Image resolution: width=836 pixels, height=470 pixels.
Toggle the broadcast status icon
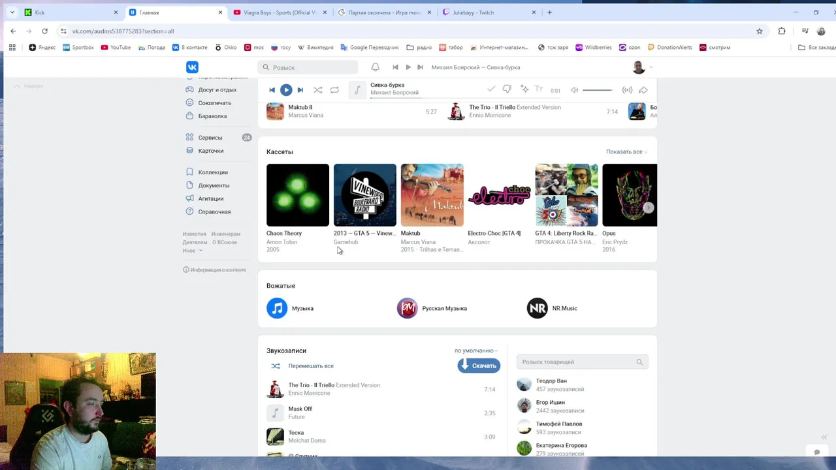click(x=627, y=90)
